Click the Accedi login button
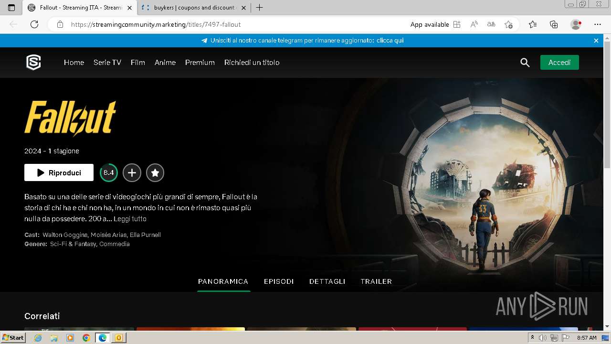 559,63
